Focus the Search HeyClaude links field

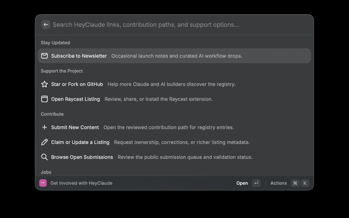pyautogui.click(x=146, y=25)
